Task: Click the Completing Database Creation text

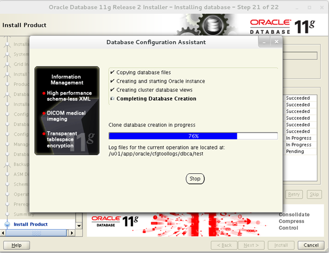Action: (x=156, y=99)
